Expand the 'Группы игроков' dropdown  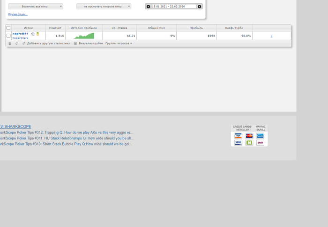[119, 43]
